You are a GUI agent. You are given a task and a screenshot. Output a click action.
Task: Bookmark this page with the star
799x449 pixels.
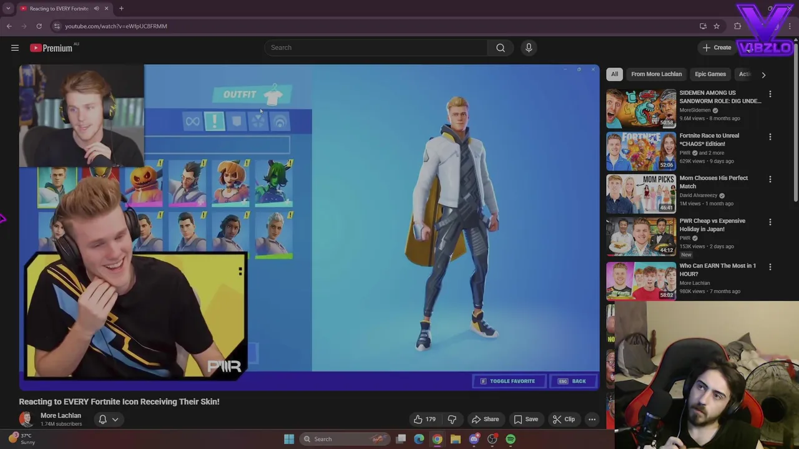[x=717, y=26]
